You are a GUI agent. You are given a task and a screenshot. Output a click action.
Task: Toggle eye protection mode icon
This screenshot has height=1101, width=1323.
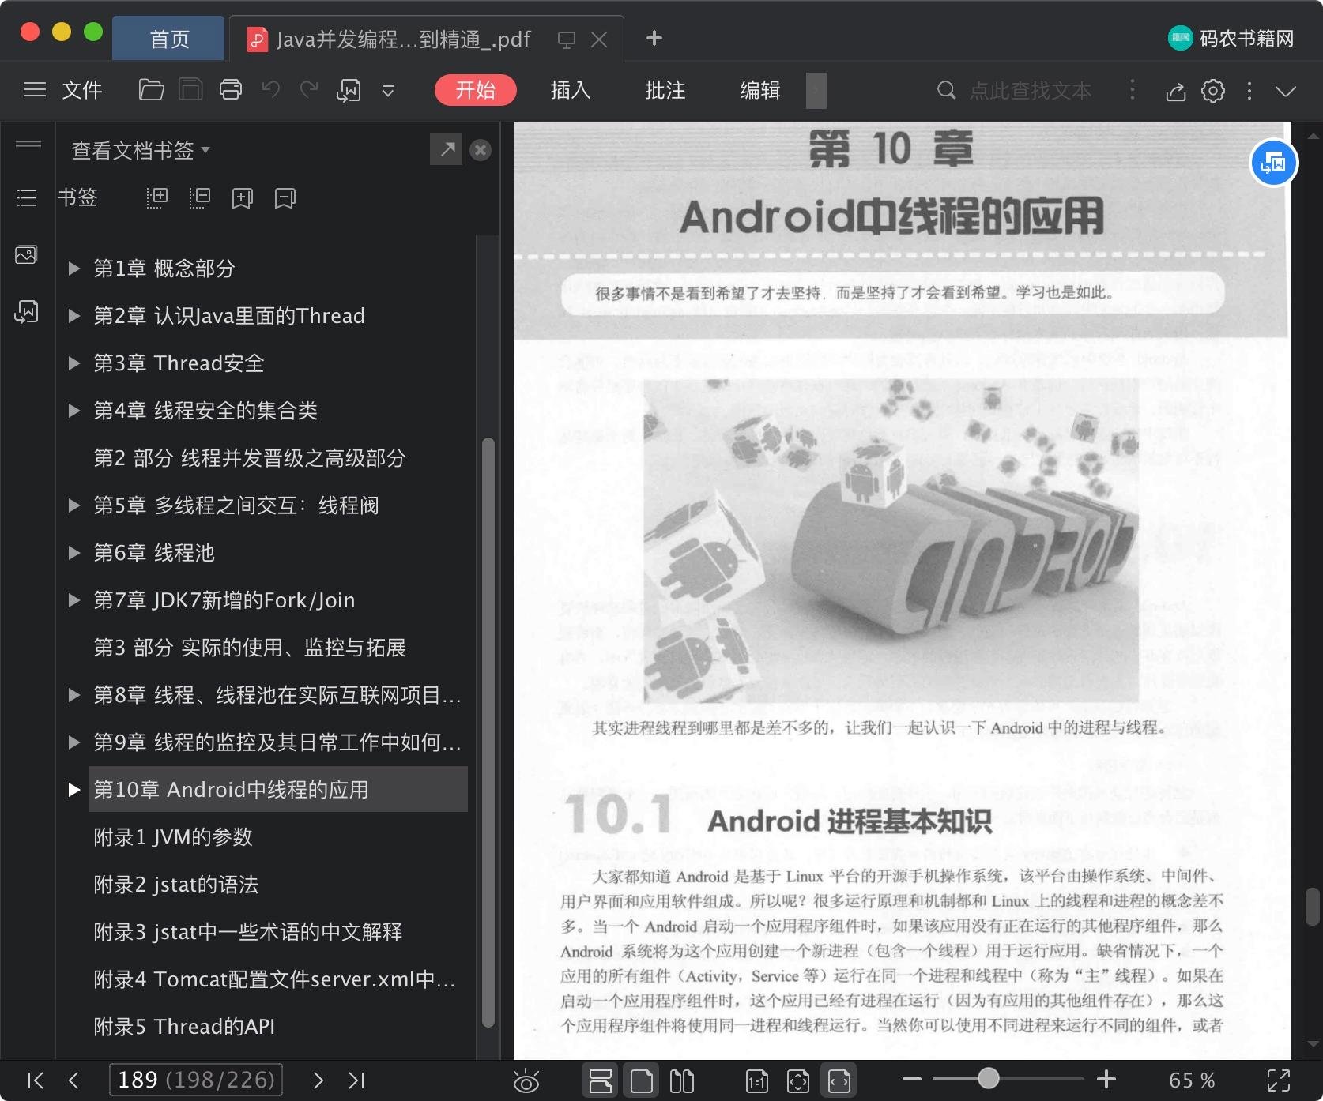526,1080
